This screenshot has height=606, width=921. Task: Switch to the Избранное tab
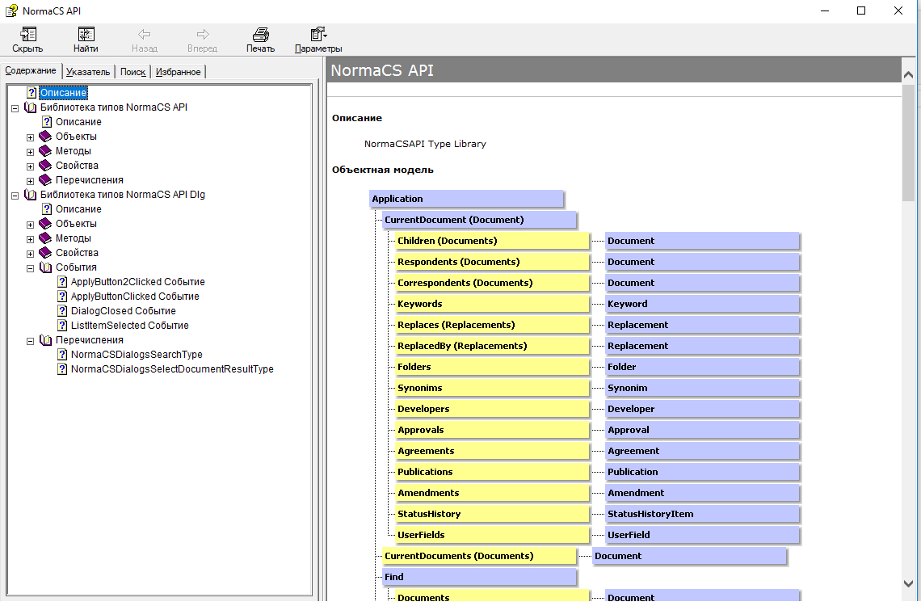pyautogui.click(x=178, y=72)
